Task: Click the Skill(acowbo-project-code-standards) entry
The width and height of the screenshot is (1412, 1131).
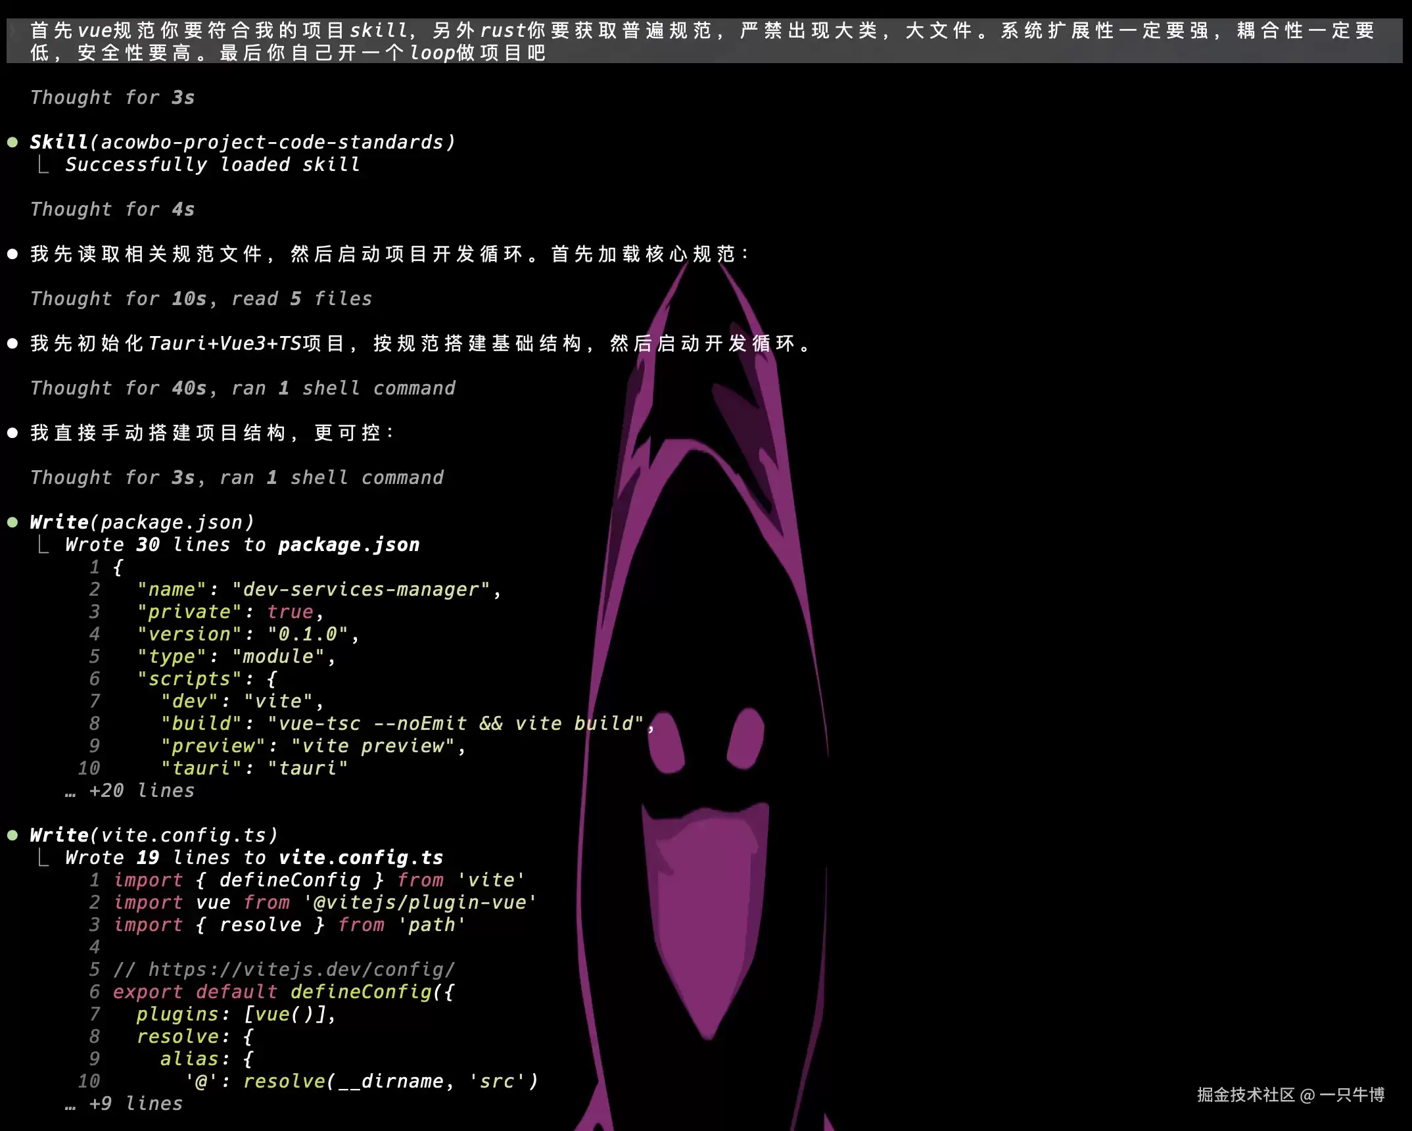Action: pyautogui.click(x=243, y=142)
